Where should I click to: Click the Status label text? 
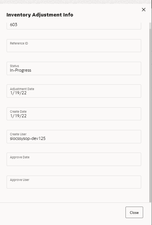tap(14, 66)
